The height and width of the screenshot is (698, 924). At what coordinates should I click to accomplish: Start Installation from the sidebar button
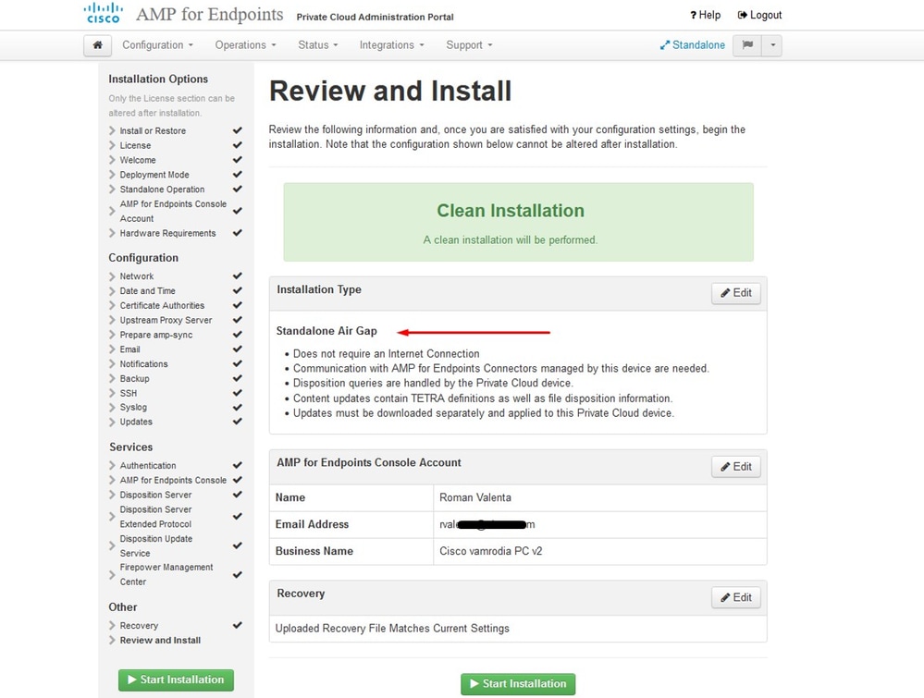pos(176,680)
